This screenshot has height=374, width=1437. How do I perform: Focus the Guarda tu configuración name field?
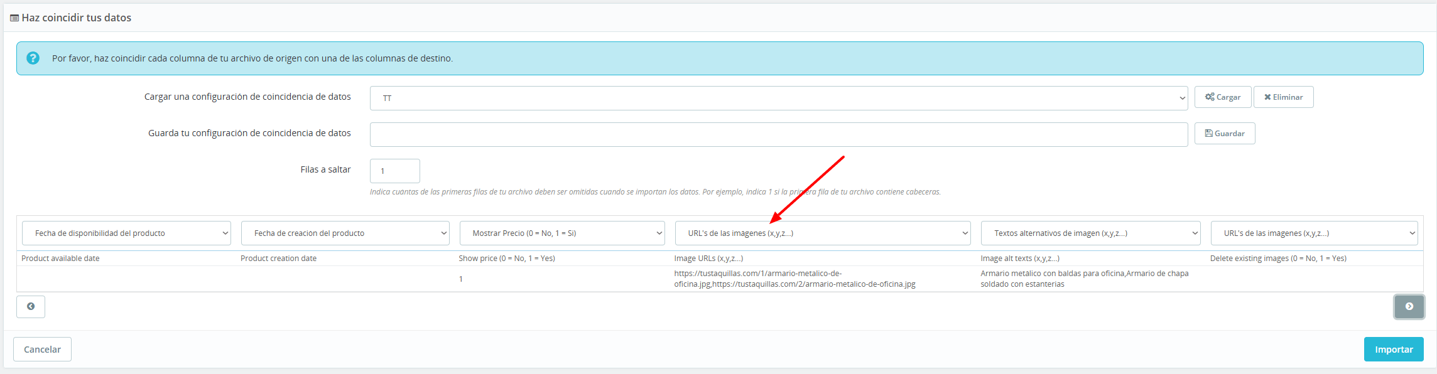point(778,135)
